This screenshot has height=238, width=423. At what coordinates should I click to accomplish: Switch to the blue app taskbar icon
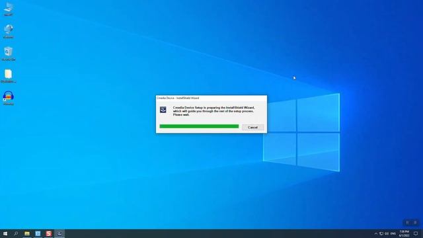[x=38, y=233]
